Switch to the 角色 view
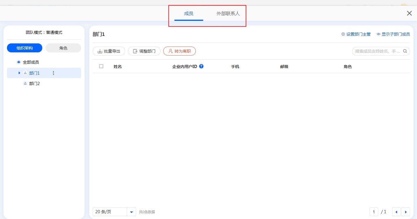417x219 pixels. (63, 48)
